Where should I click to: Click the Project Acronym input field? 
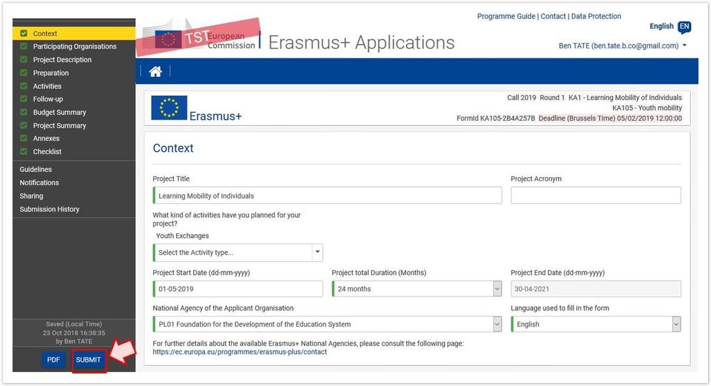(x=596, y=196)
